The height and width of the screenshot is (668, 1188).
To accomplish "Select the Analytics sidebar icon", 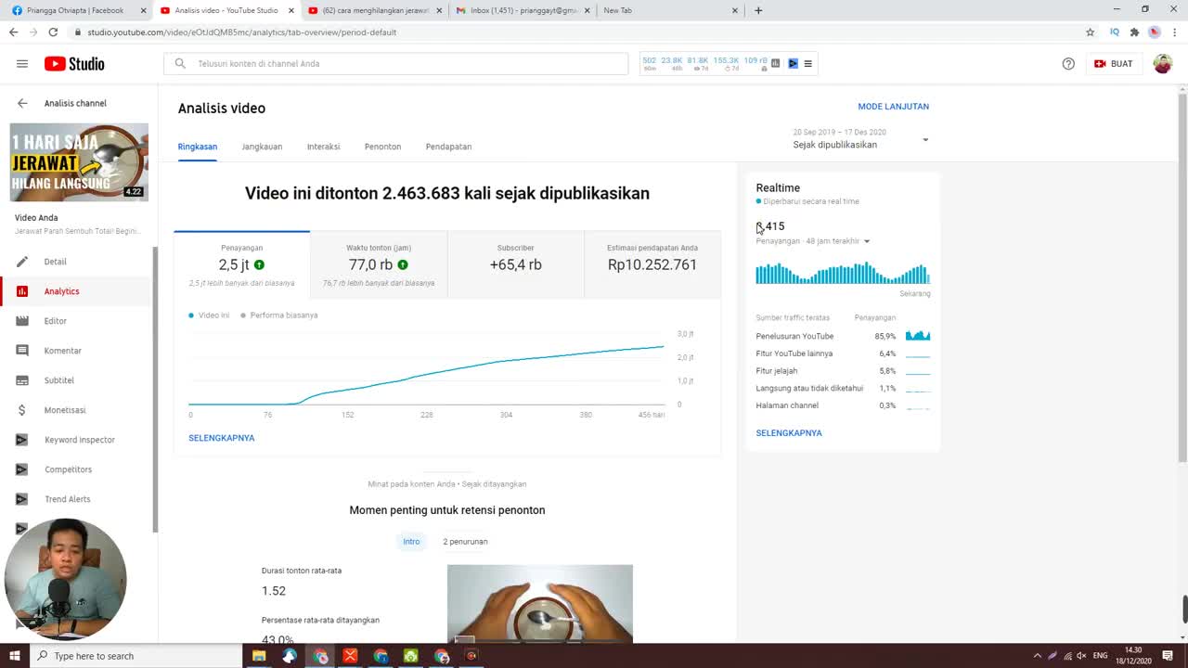I will 22,291.
